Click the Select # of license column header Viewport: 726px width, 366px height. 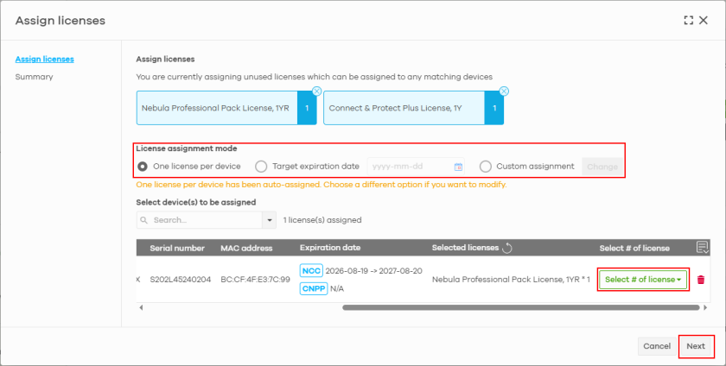click(x=634, y=248)
